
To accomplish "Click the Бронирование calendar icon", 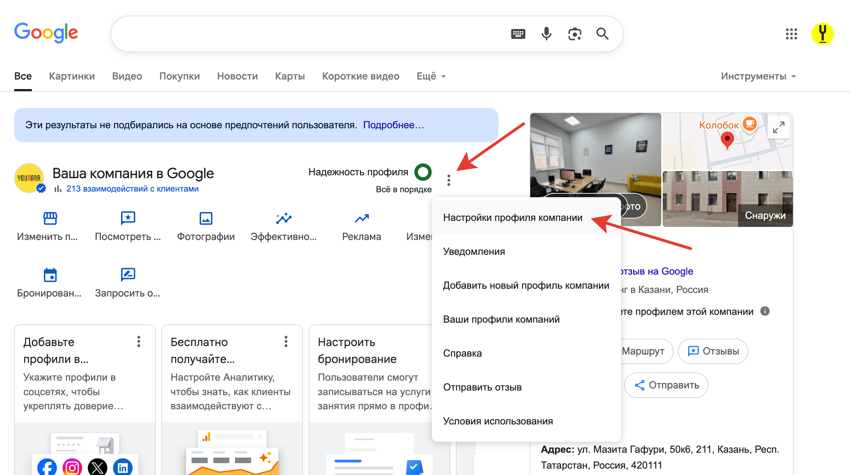I will [x=50, y=275].
